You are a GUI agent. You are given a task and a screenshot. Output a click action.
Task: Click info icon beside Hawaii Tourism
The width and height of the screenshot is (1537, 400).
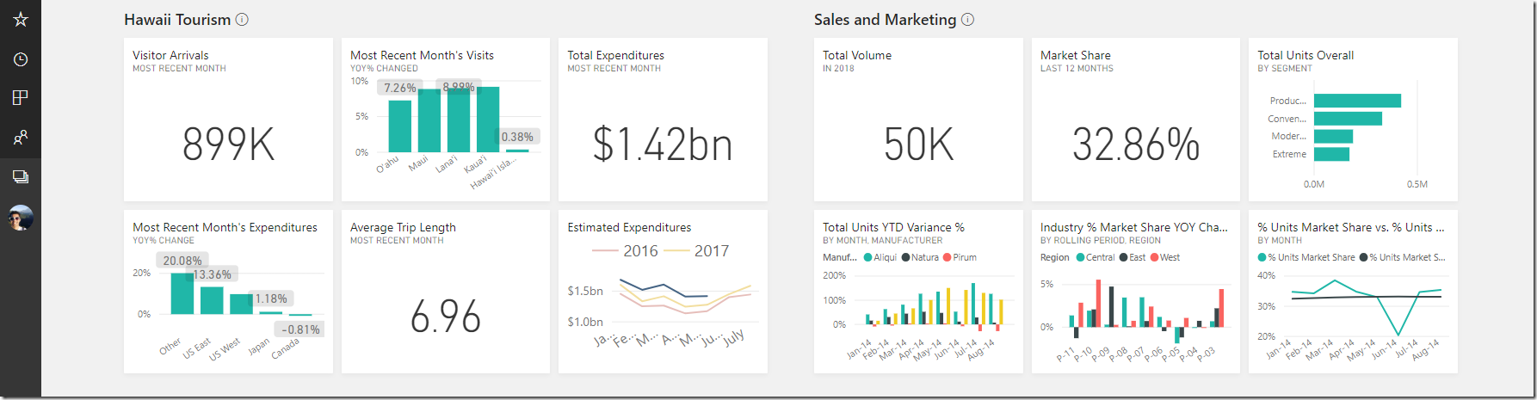[242, 20]
